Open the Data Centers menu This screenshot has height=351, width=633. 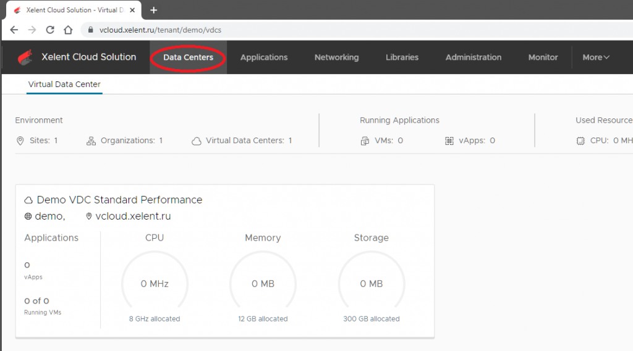(x=188, y=57)
